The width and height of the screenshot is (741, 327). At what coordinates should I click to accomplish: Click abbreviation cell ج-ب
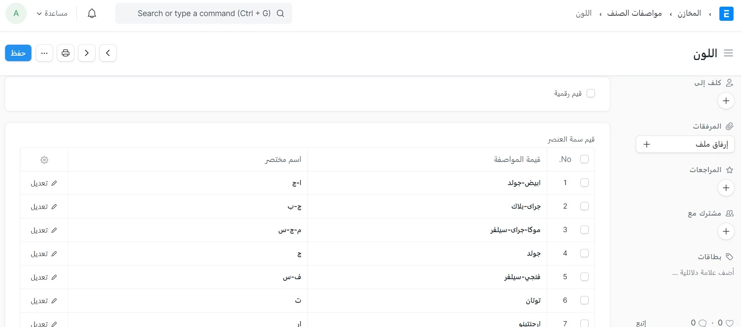188,207
